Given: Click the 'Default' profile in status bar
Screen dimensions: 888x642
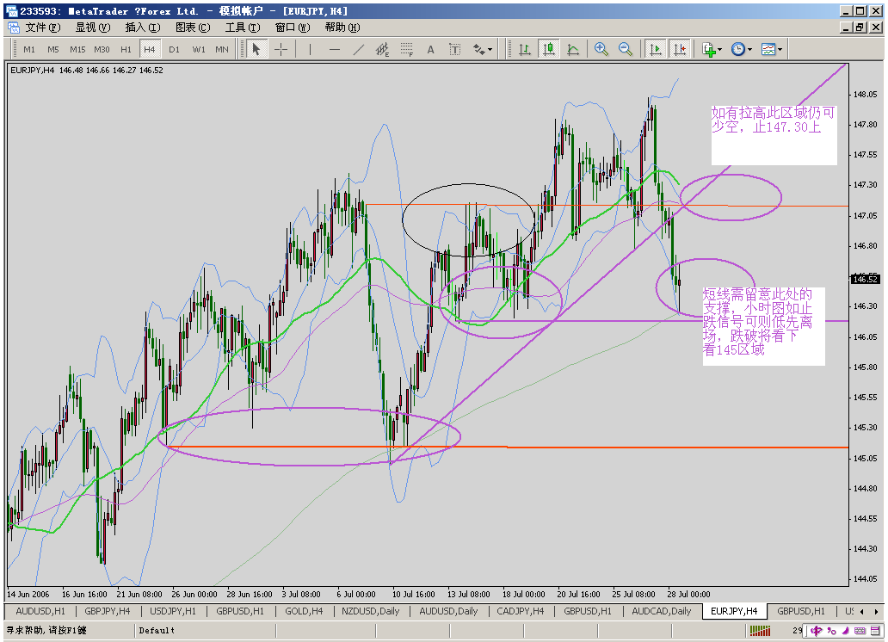Looking at the screenshot, I should point(157,631).
